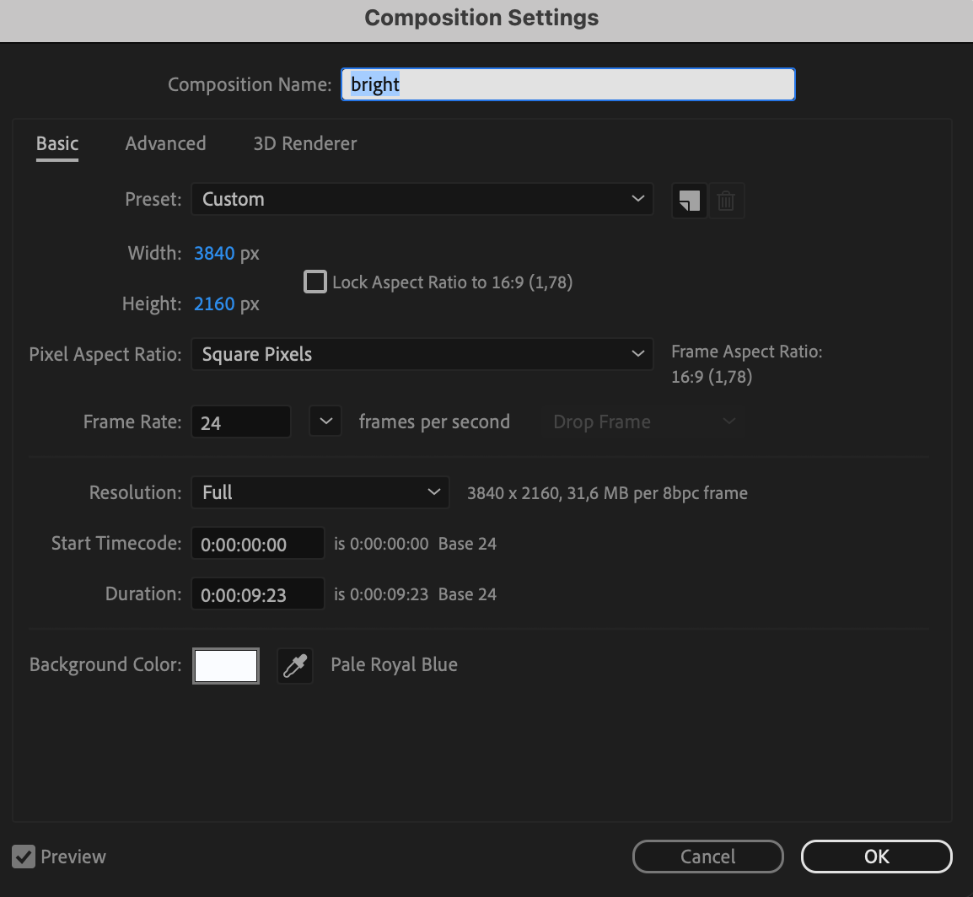
Task: Enable Lock Aspect Ratio to 16:9 checkbox
Action: (x=315, y=282)
